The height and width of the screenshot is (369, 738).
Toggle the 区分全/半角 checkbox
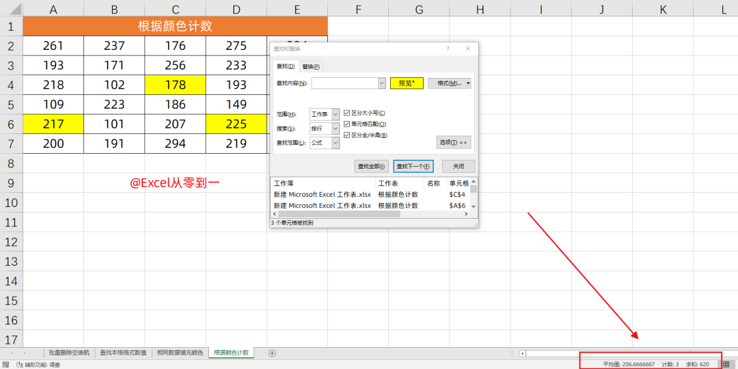pyautogui.click(x=347, y=135)
